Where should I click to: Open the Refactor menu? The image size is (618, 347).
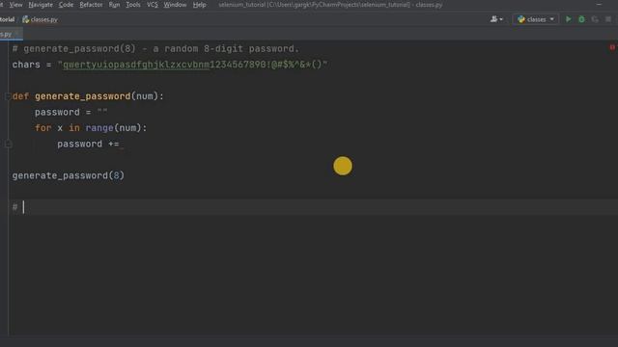pyautogui.click(x=91, y=5)
